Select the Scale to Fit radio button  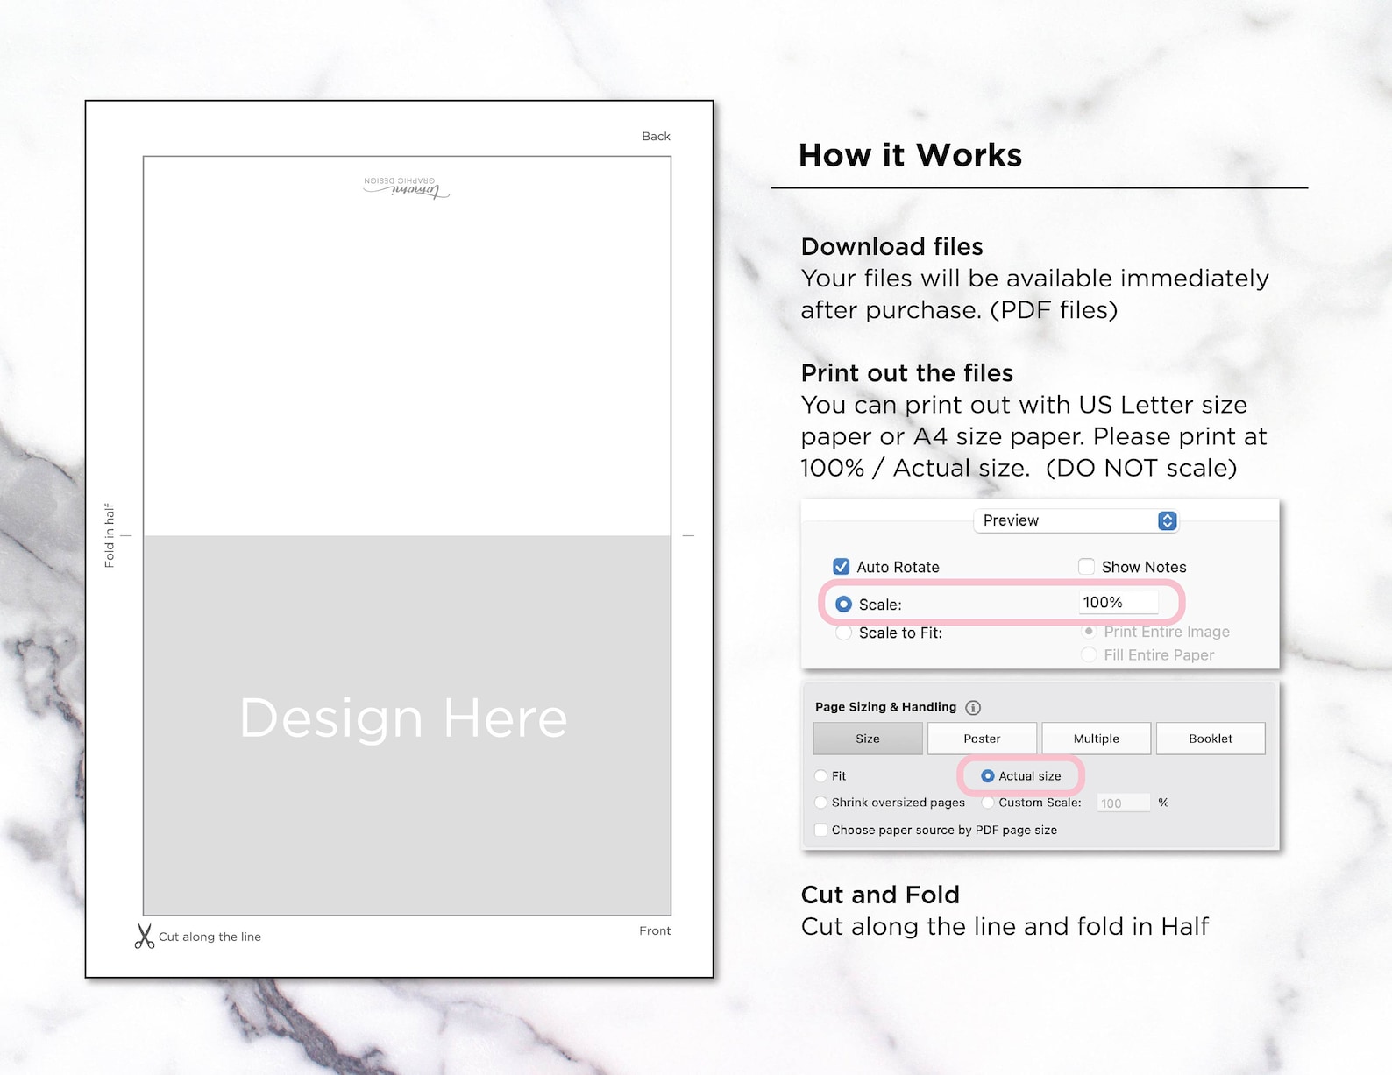click(x=843, y=633)
